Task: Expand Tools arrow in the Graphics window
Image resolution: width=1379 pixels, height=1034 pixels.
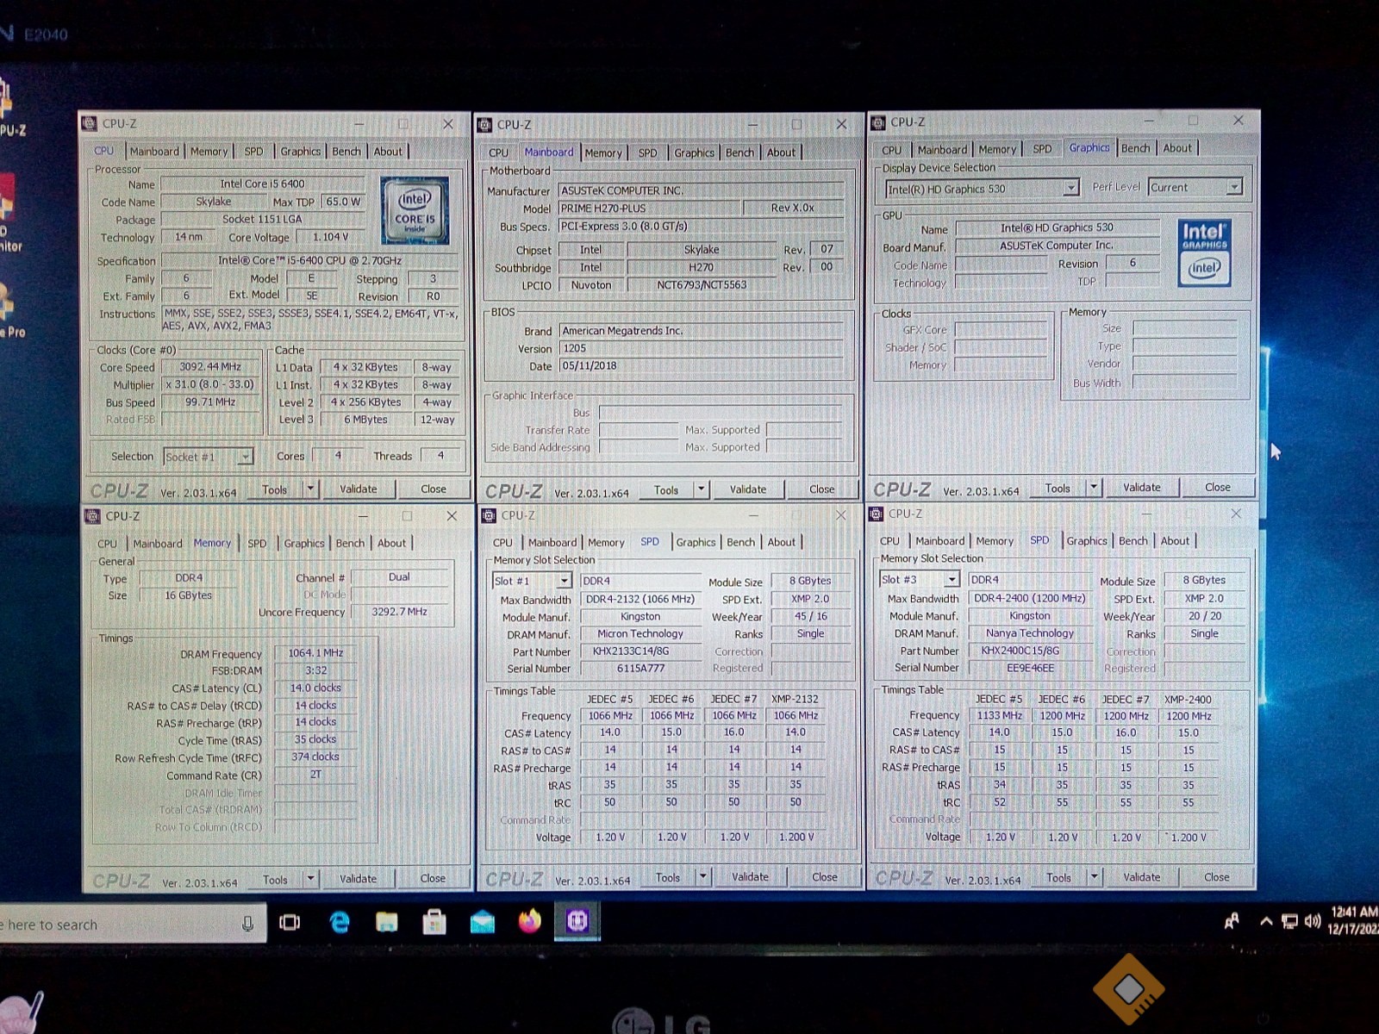Action: [1094, 488]
